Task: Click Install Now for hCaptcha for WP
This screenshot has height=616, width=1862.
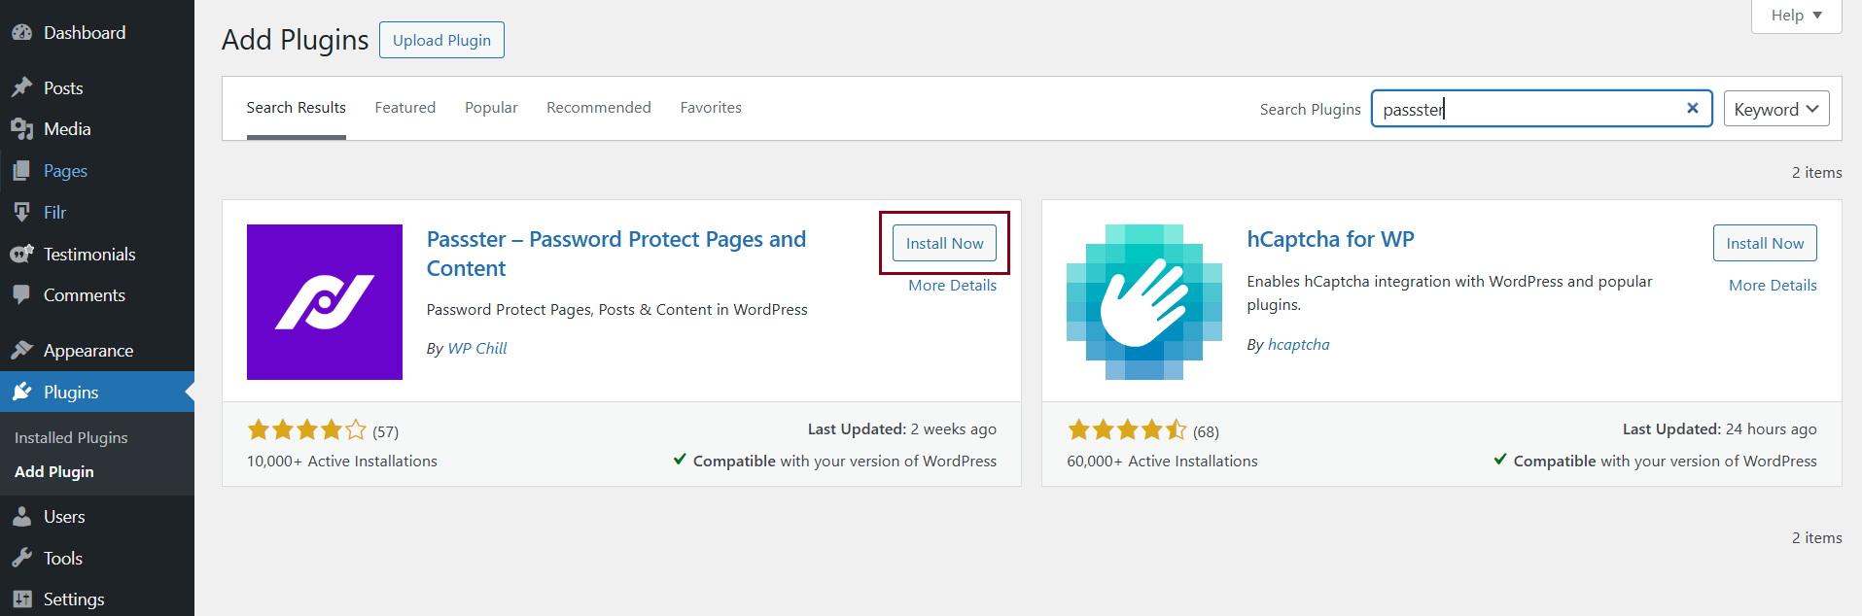Action: tap(1764, 243)
